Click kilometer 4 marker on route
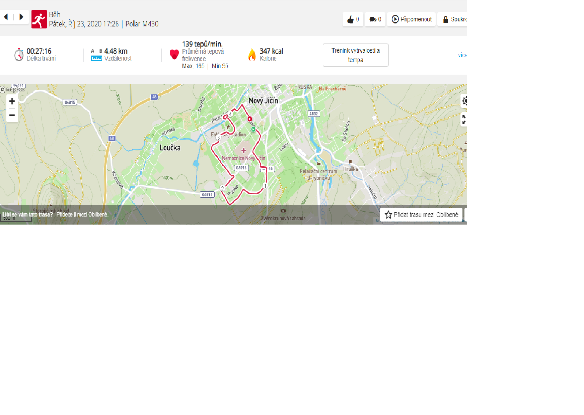Image resolution: width=584 pixels, height=415 pixels. 230,114
